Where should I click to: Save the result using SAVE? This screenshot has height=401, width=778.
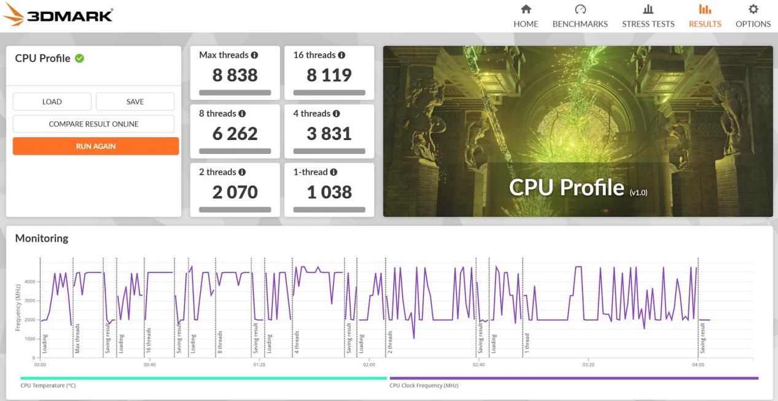point(134,101)
